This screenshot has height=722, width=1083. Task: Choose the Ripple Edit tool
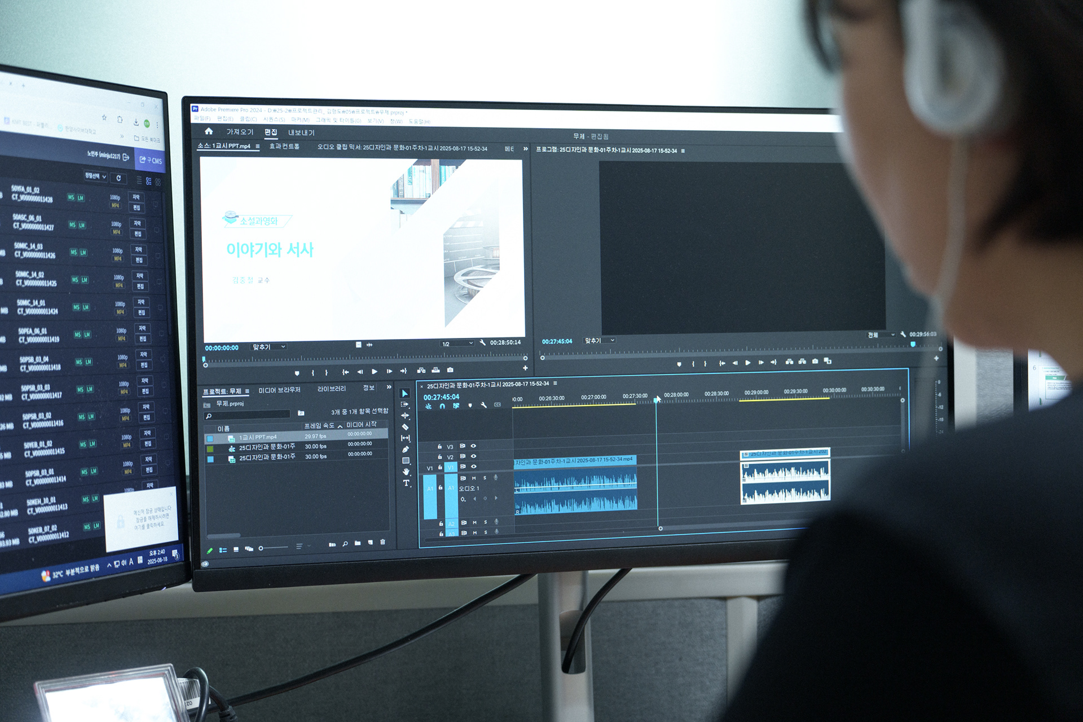click(405, 416)
